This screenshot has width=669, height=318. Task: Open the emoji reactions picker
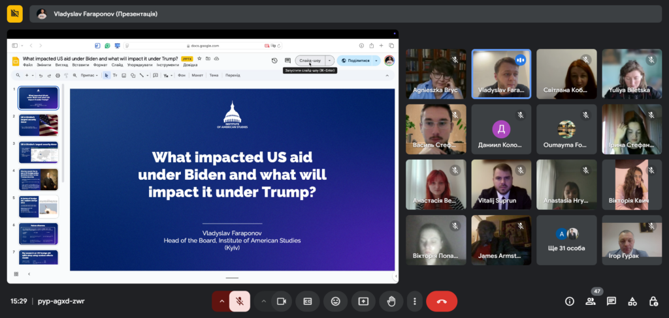click(336, 301)
